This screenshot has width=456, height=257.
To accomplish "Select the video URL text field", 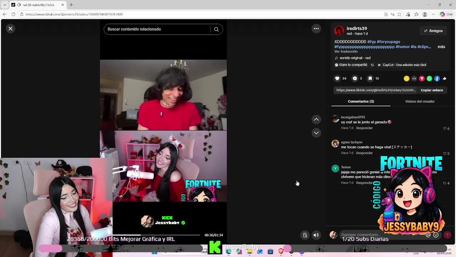I will point(376,90).
